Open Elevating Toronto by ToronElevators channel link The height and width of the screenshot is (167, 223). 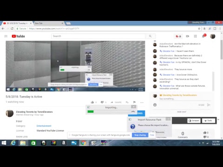pyautogui.click(x=34, y=112)
